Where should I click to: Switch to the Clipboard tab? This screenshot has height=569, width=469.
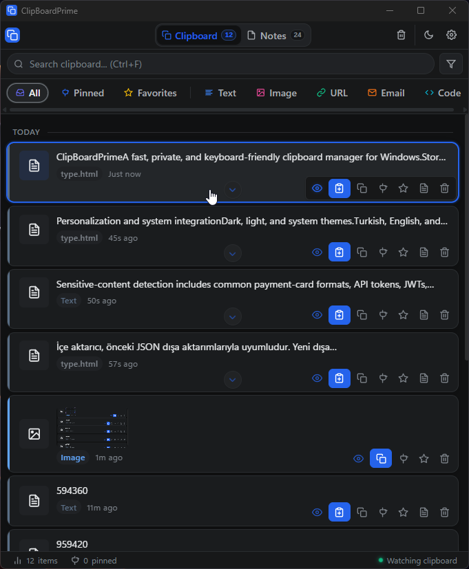tap(199, 35)
